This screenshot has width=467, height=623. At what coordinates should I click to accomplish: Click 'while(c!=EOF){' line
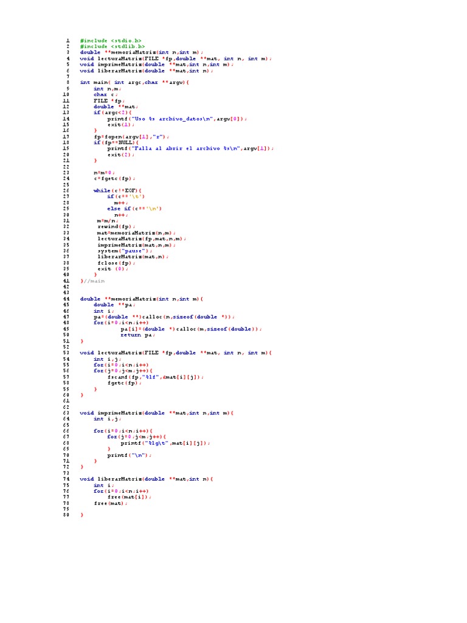click(117, 190)
